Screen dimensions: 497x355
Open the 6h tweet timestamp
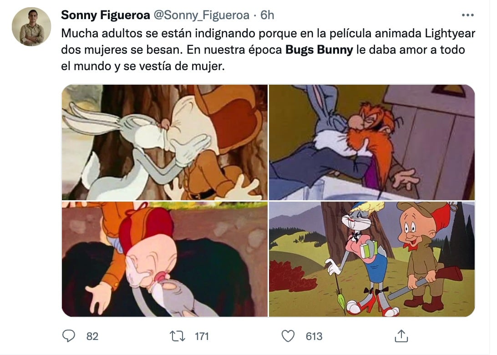click(267, 15)
